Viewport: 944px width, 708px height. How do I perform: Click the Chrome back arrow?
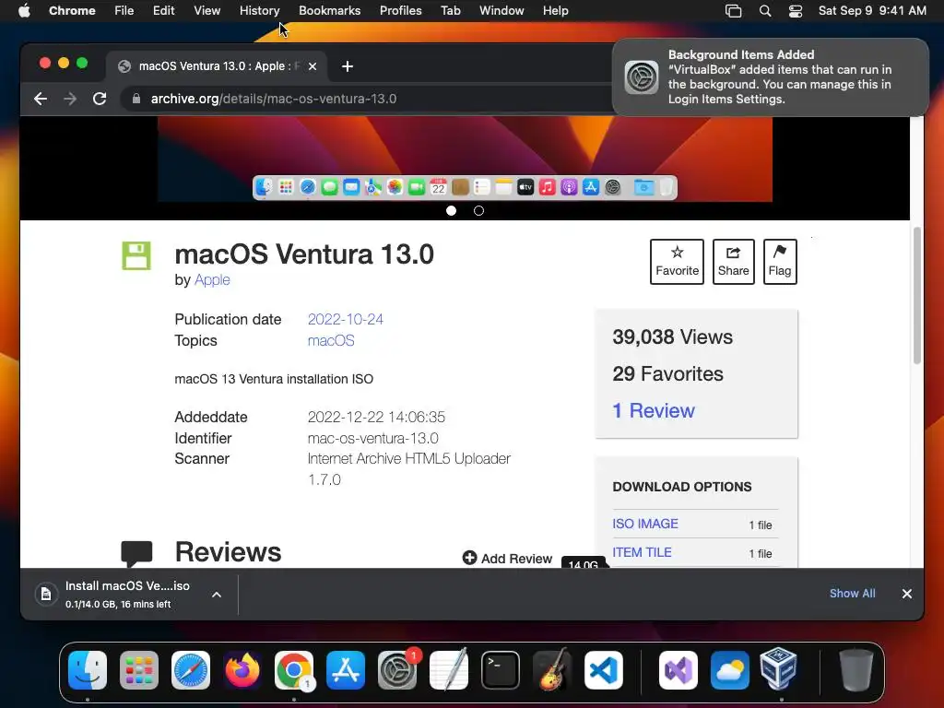point(41,99)
